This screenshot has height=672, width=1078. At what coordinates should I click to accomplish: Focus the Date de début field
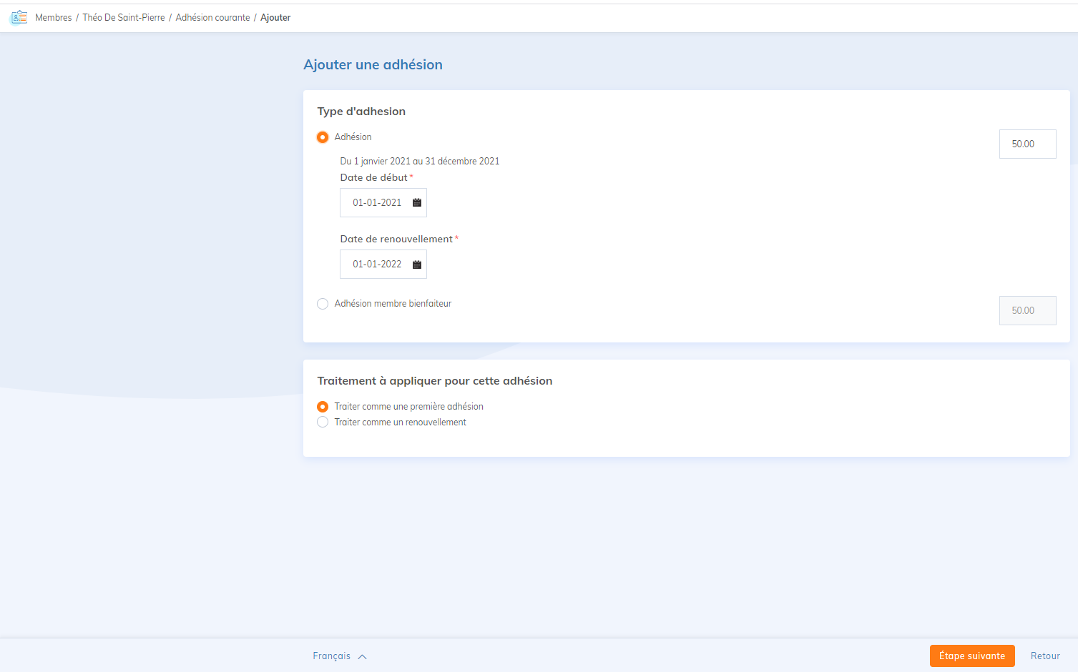click(x=377, y=203)
